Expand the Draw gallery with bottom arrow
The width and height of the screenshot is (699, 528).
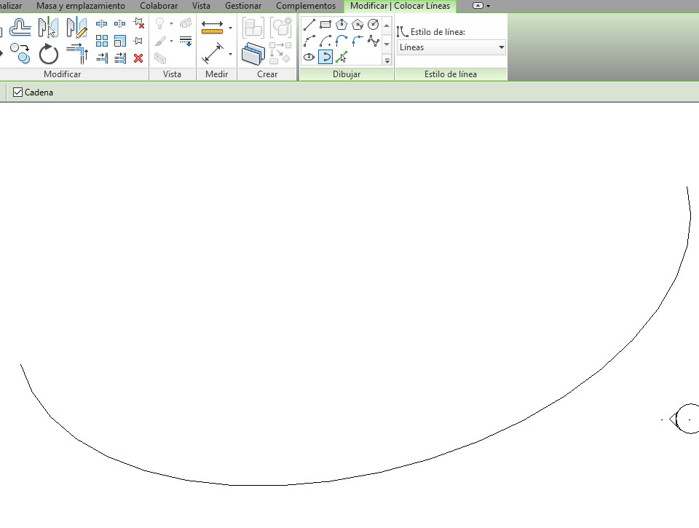(387, 60)
